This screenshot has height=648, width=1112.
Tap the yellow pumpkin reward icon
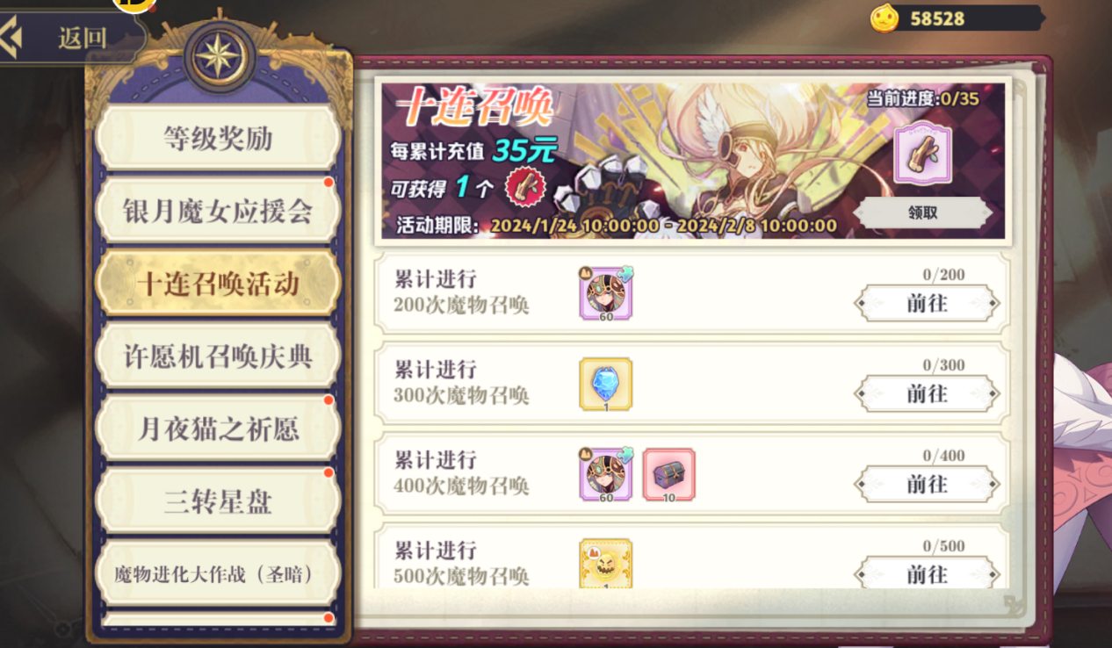[606, 564]
